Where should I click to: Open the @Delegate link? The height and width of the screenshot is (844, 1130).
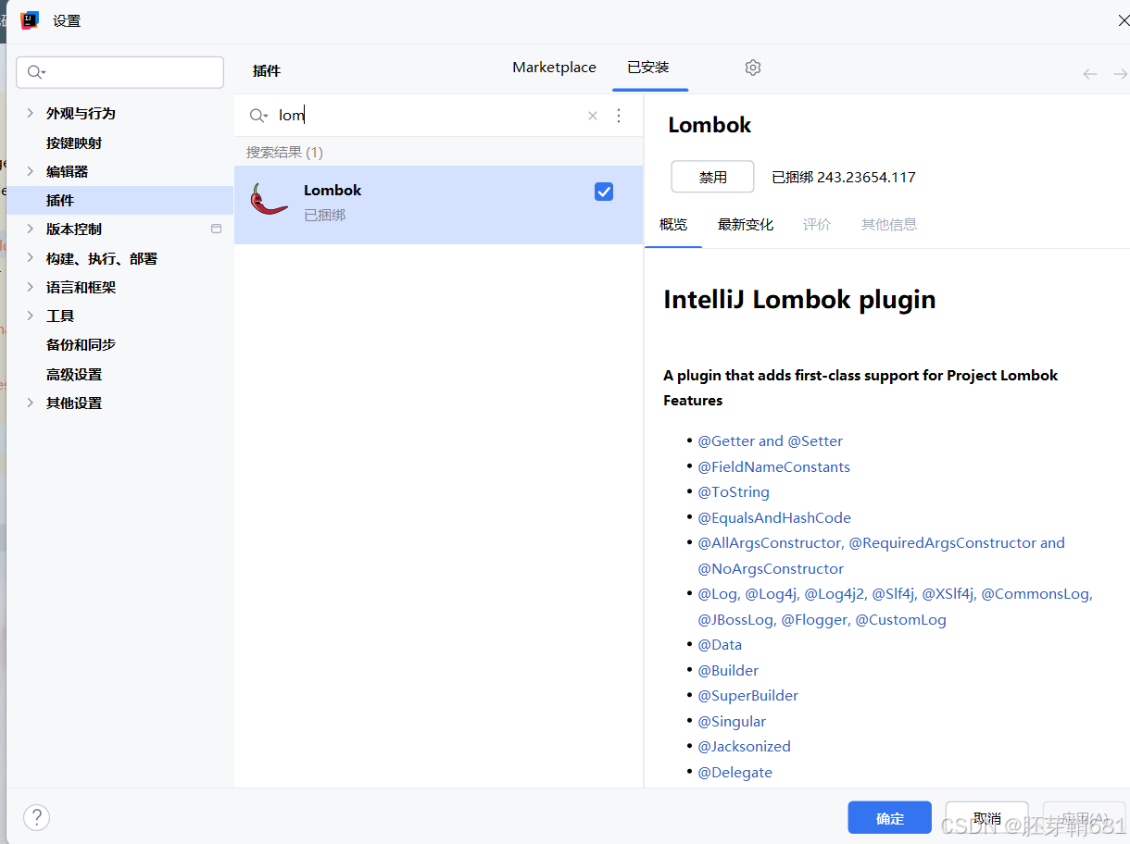734,773
